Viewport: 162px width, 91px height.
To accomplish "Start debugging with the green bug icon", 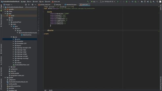I will [x=127, y=2].
